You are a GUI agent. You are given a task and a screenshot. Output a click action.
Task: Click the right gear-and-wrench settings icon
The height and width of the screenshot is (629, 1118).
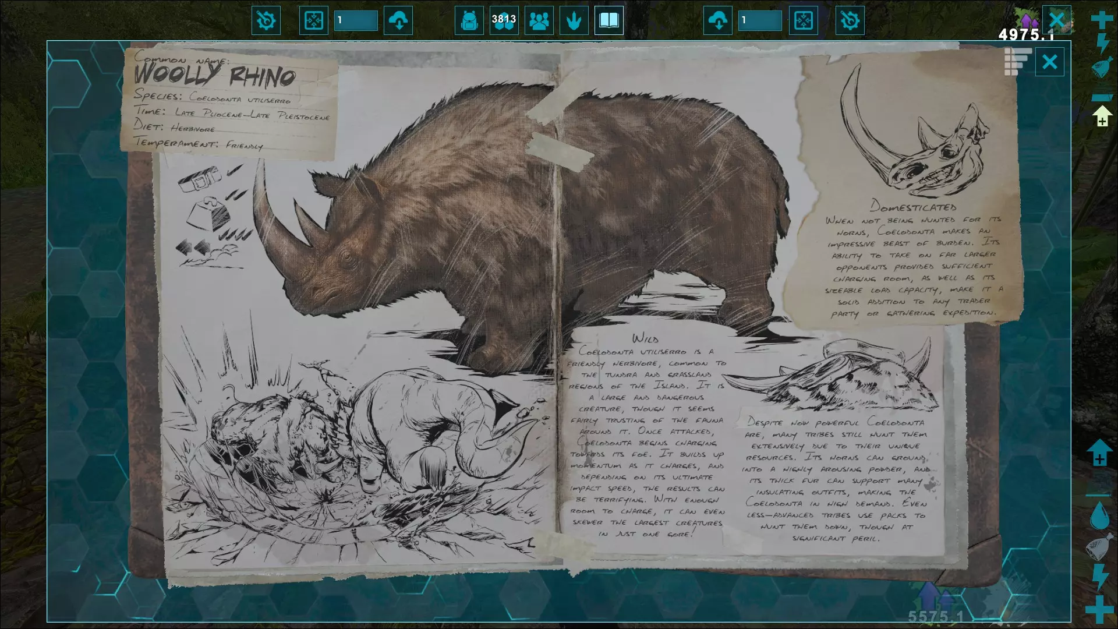850,21
